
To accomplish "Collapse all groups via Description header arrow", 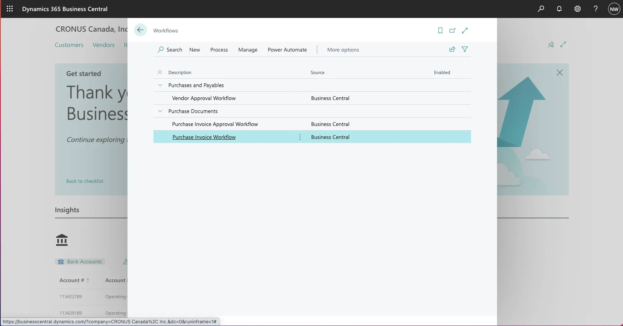I will click(x=160, y=72).
